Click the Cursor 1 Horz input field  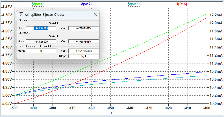[x=41, y=28]
